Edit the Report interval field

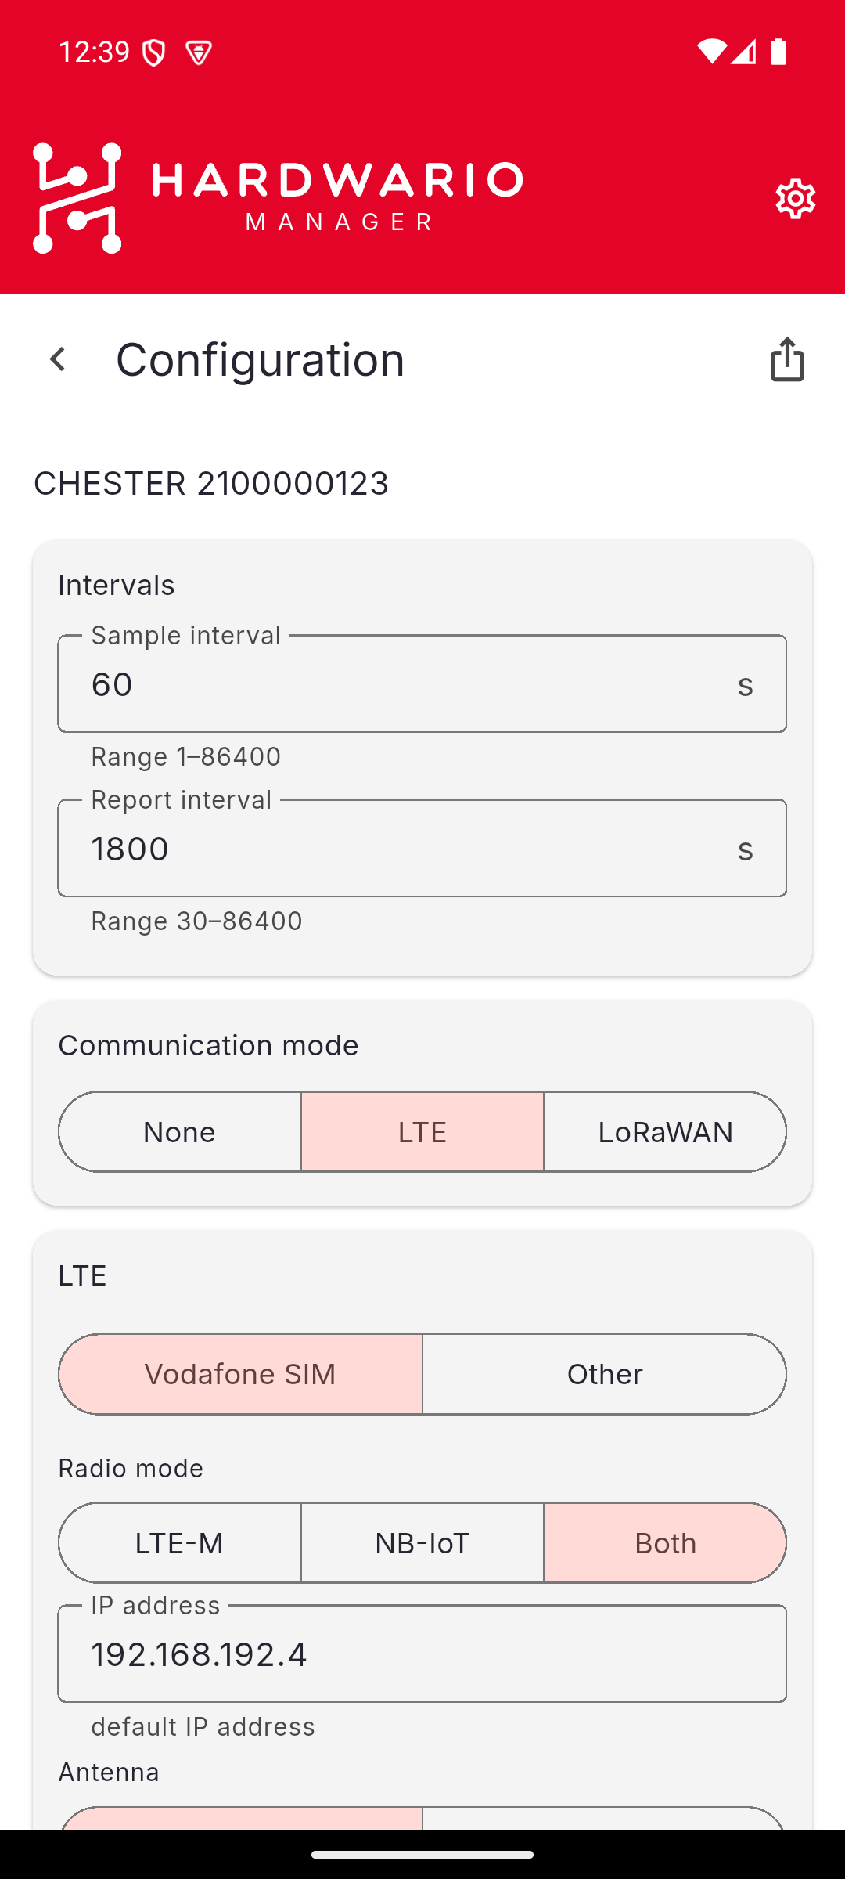pyautogui.click(x=422, y=848)
